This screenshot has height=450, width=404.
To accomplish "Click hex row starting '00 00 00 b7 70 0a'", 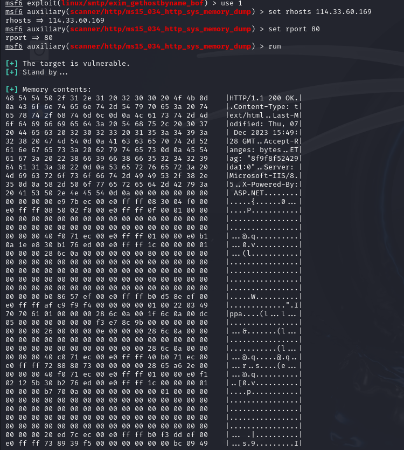I will click(x=107, y=391).
